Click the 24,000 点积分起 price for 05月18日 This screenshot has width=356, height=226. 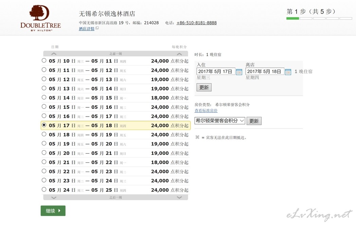coord(170,135)
